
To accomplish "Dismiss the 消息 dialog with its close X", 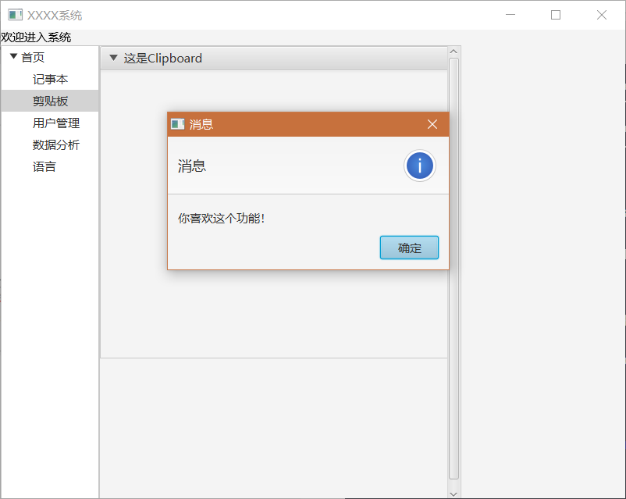I will point(432,123).
